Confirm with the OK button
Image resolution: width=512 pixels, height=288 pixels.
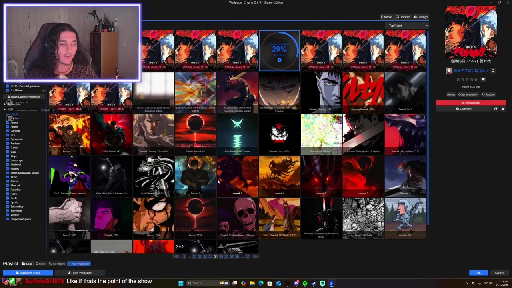pyautogui.click(x=478, y=273)
